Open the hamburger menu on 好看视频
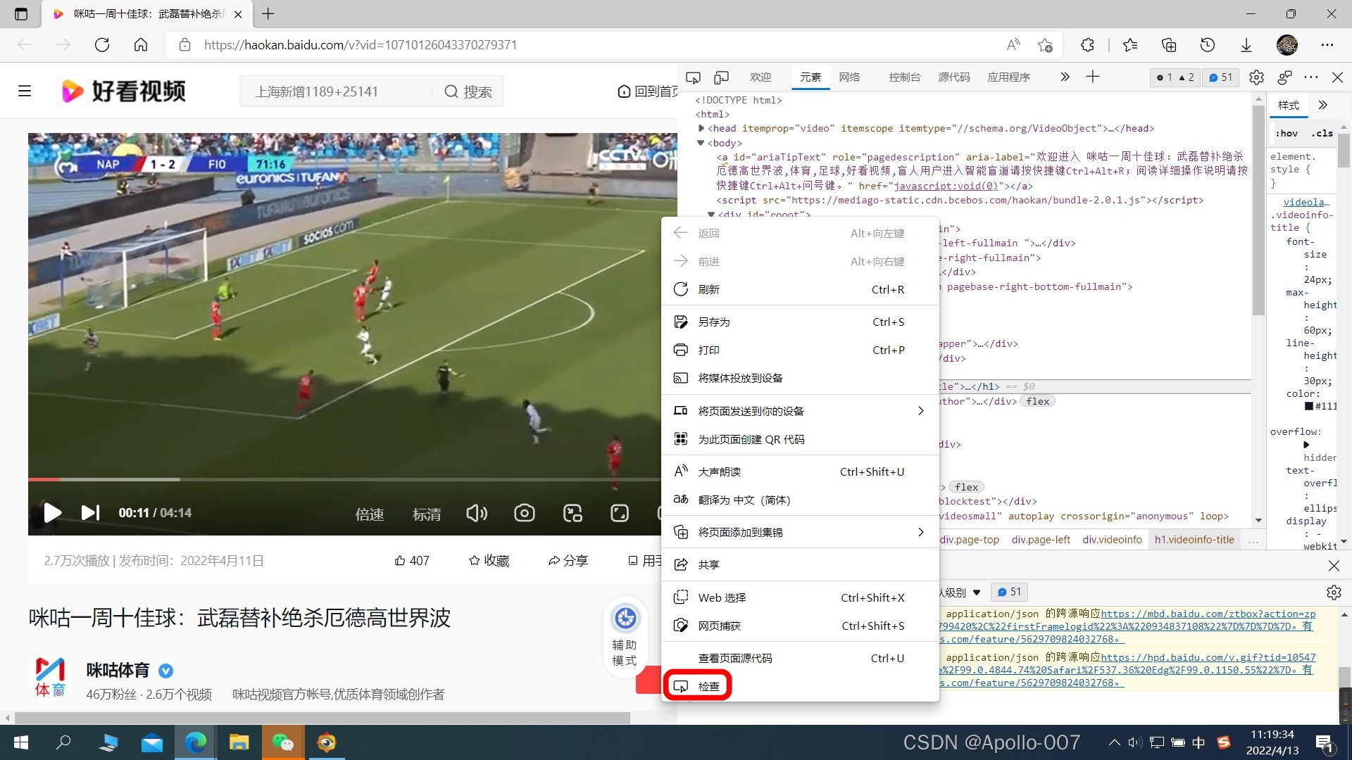Image resolution: width=1352 pixels, height=760 pixels. click(x=25, y=91)
